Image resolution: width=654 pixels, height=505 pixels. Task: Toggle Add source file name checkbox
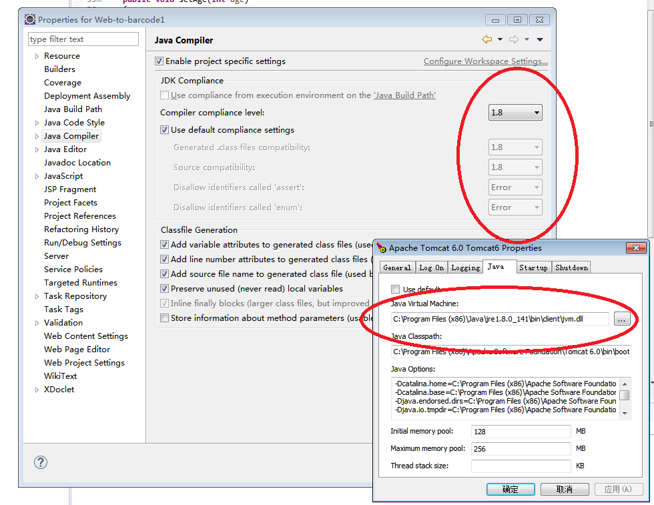[x=164, y=274]
